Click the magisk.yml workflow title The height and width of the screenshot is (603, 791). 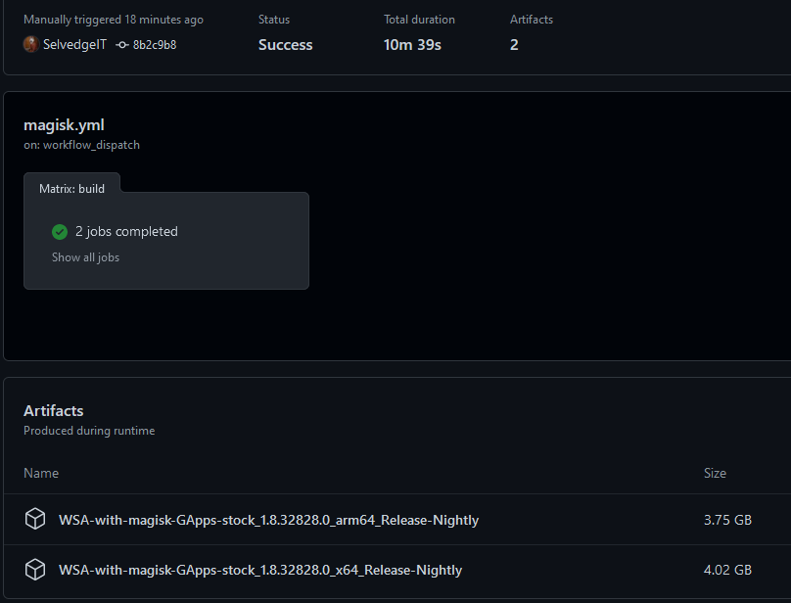(x=64, y=125)
